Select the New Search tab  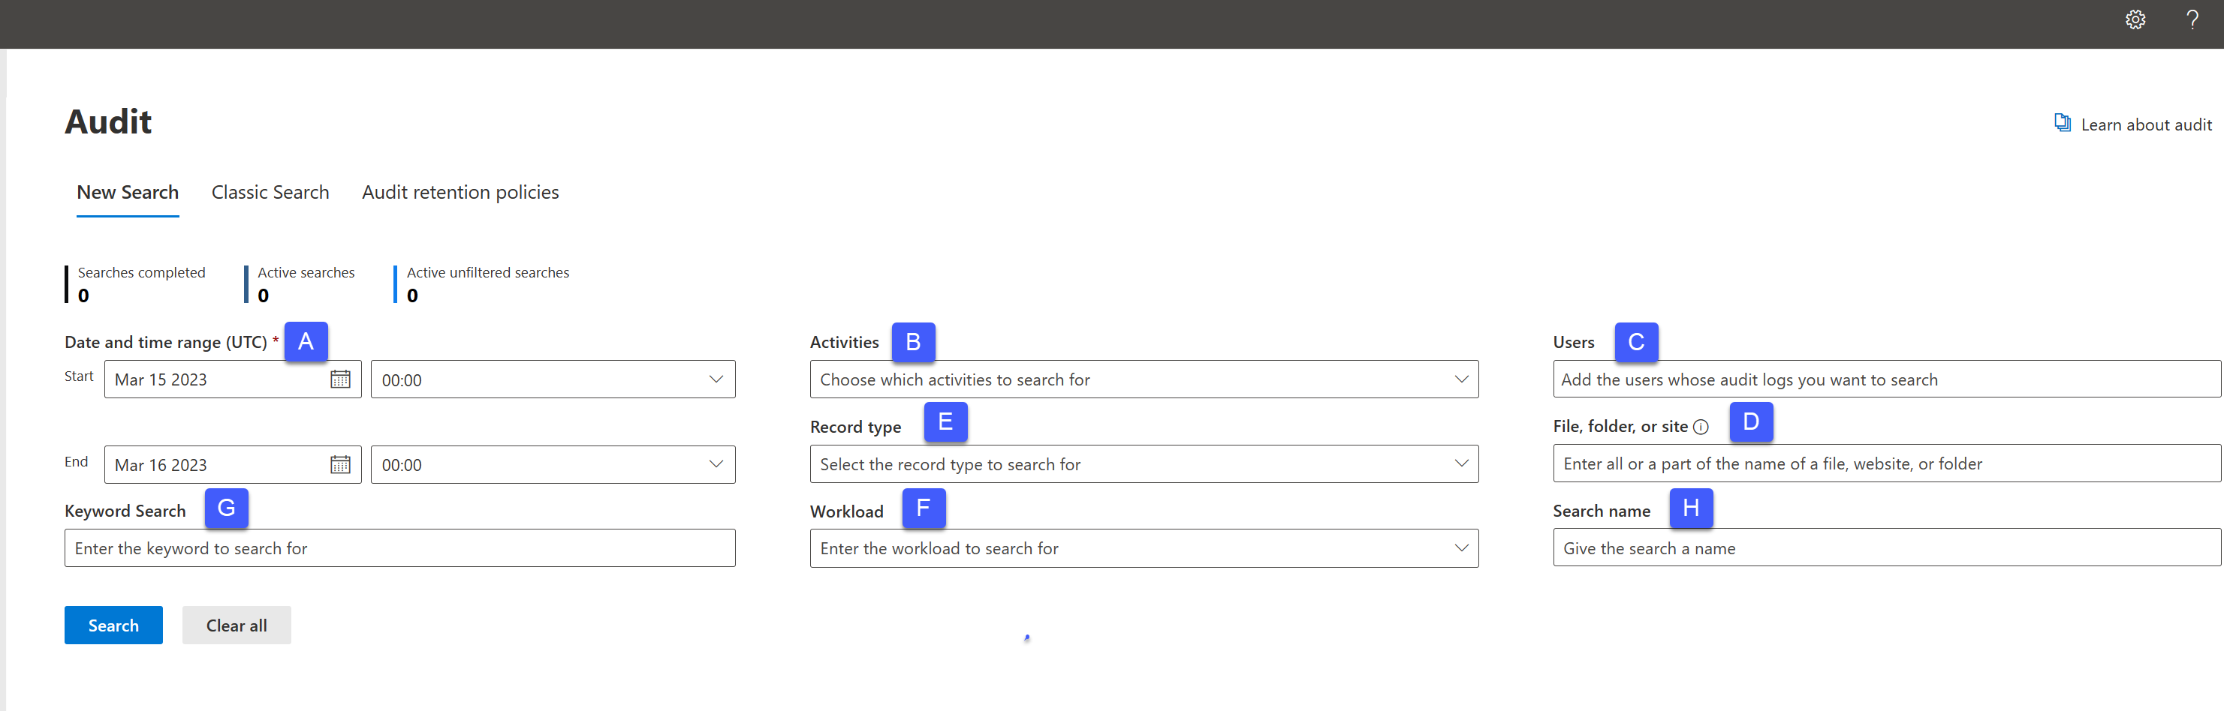click(x=127, y=191)
